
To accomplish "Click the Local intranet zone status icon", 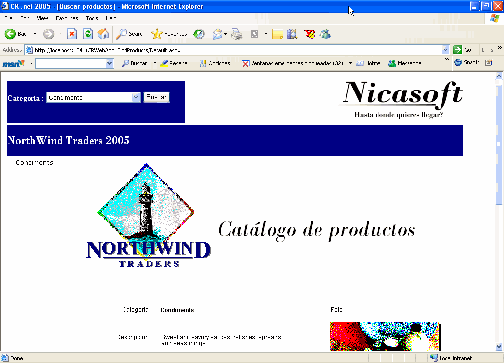I will 434,358.
